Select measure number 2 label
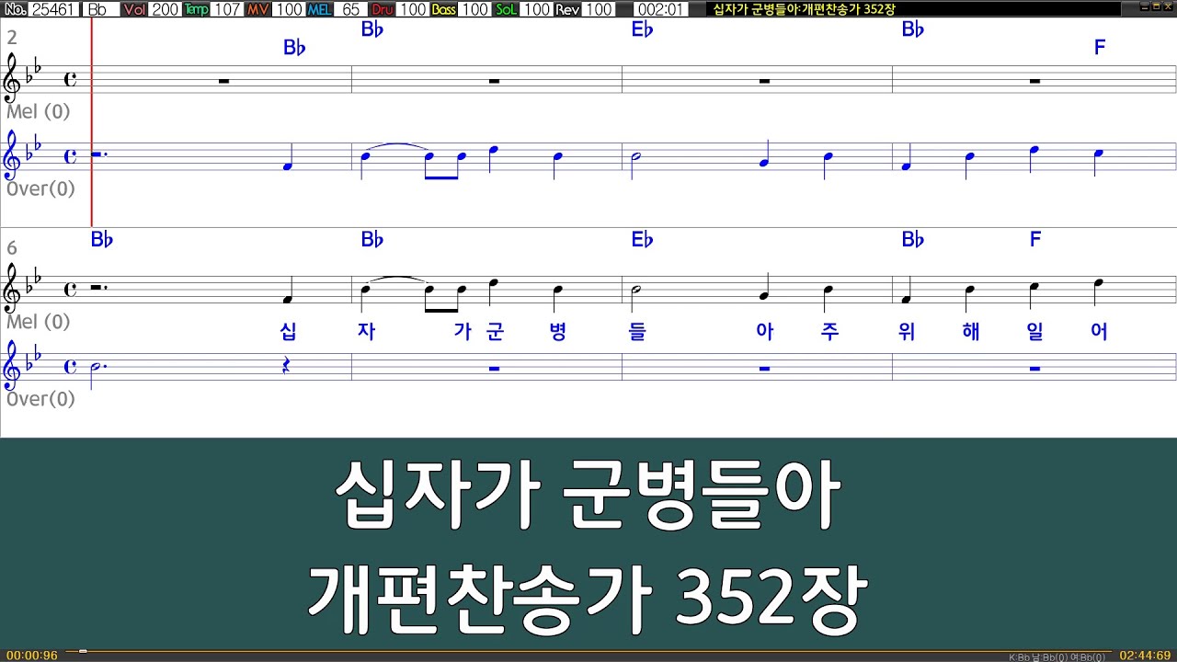The height and width of the screenshot is (662, 1177). tap(12, 38)
